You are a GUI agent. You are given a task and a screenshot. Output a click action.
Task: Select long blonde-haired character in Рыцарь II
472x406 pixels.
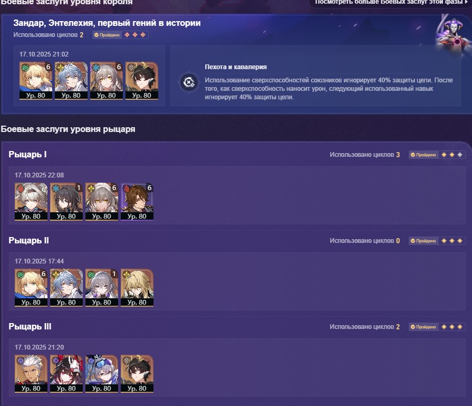(137, 288)
